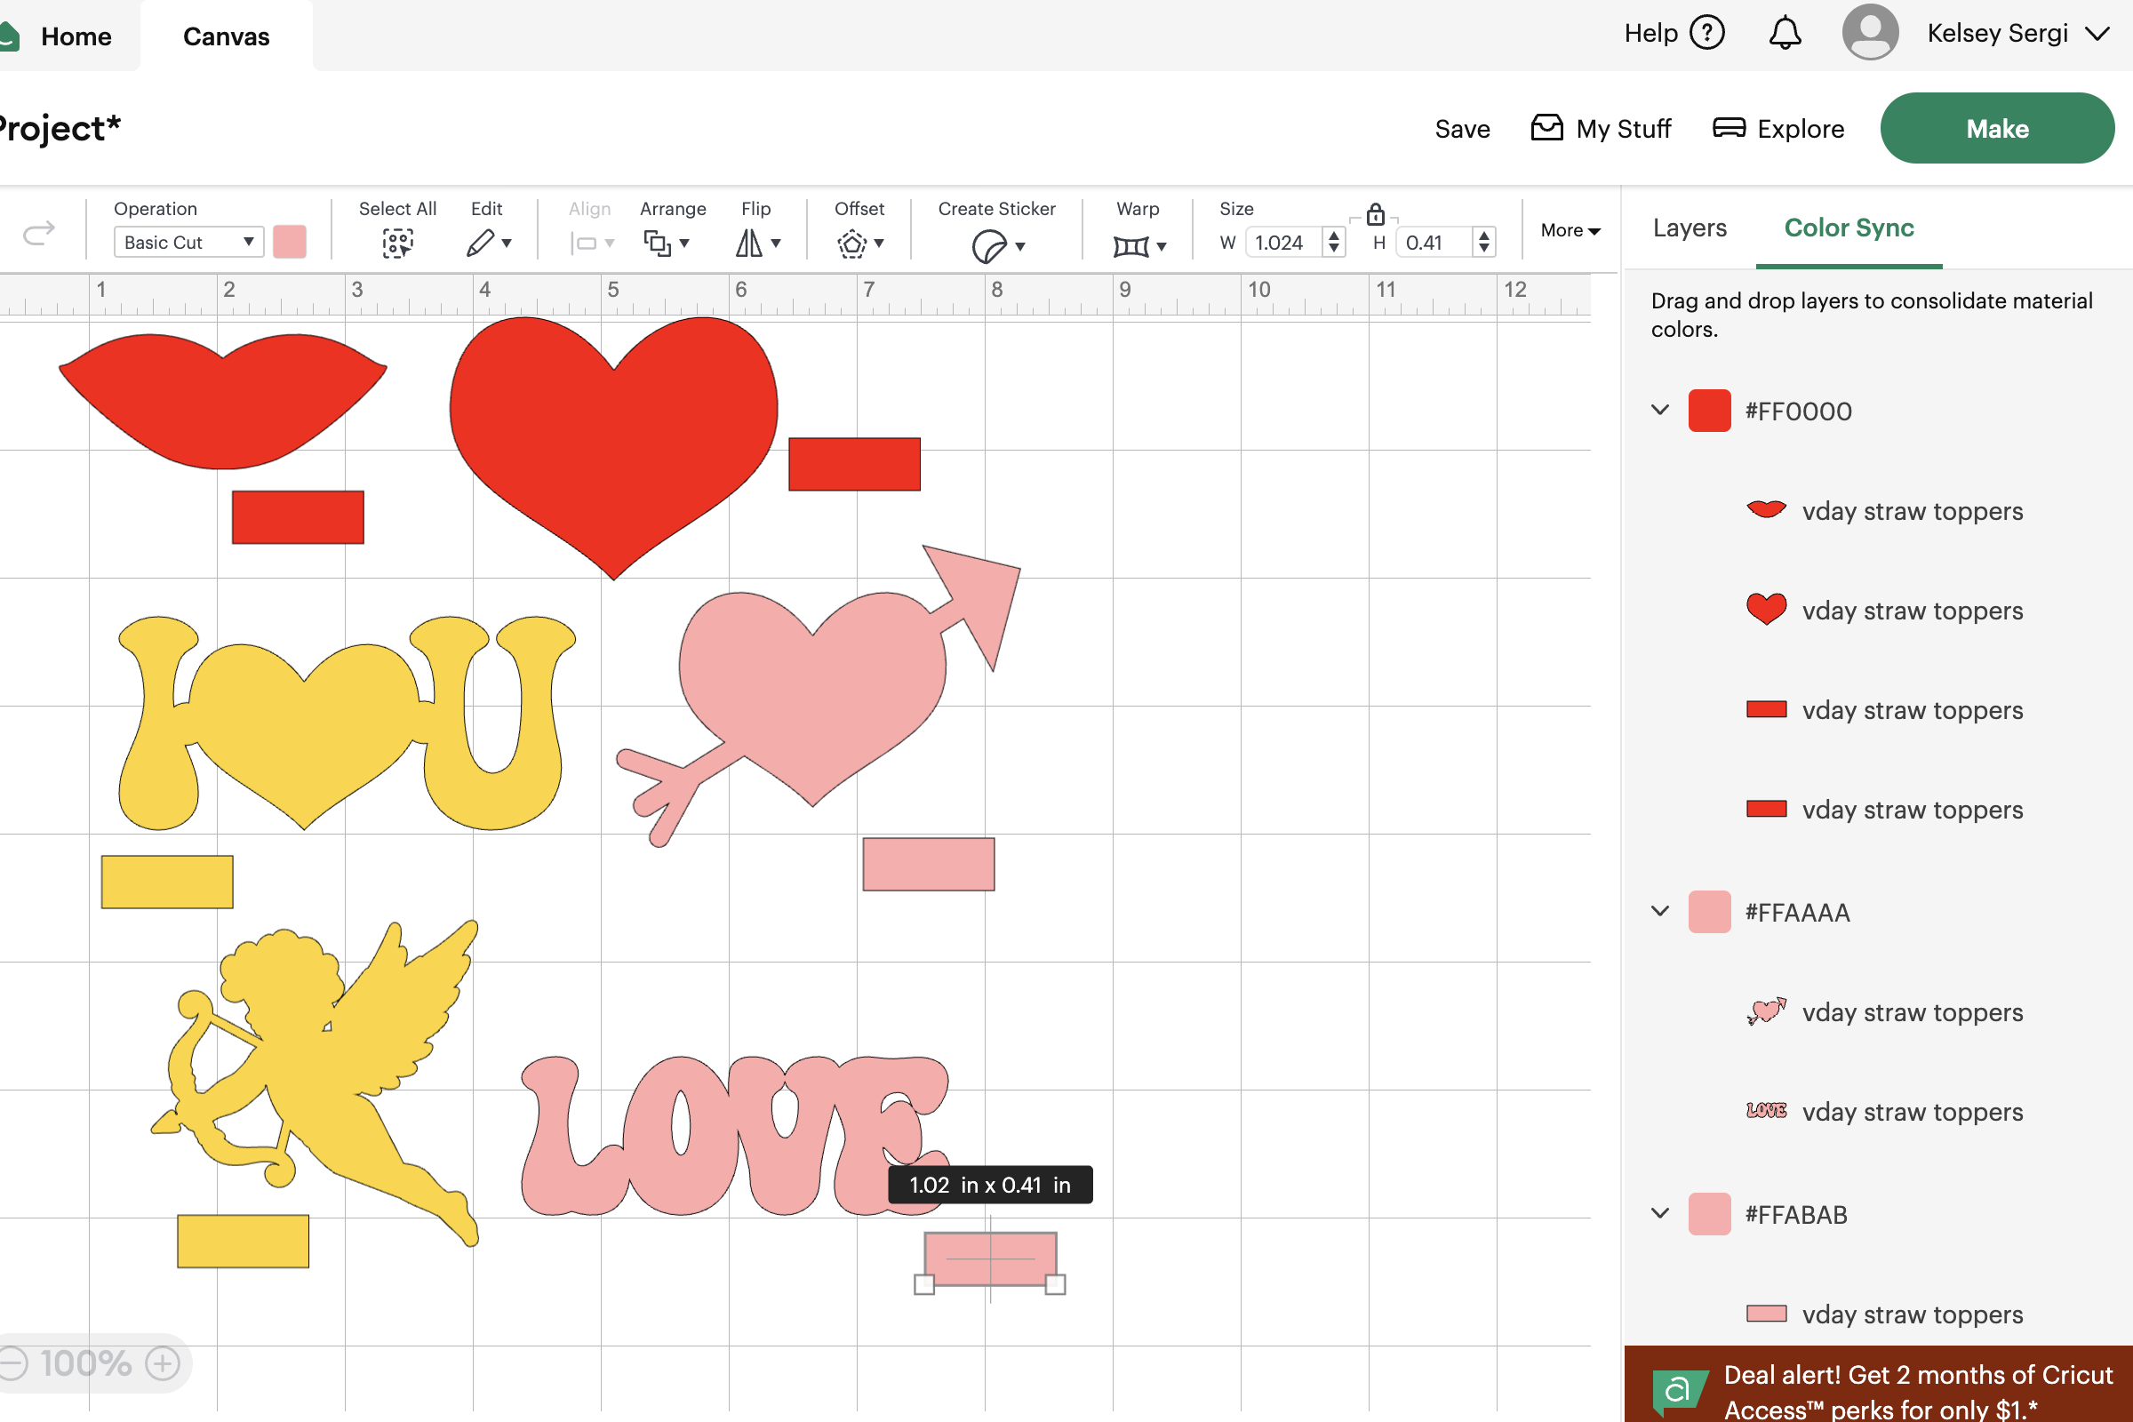2133x1422 pixels.
Task: Open the Operation Basic Cut dropdown
Action: [x=188, y=242]
